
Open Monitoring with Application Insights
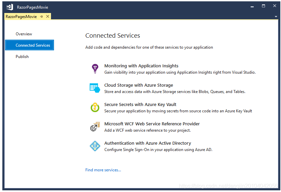tap(141, 66)
